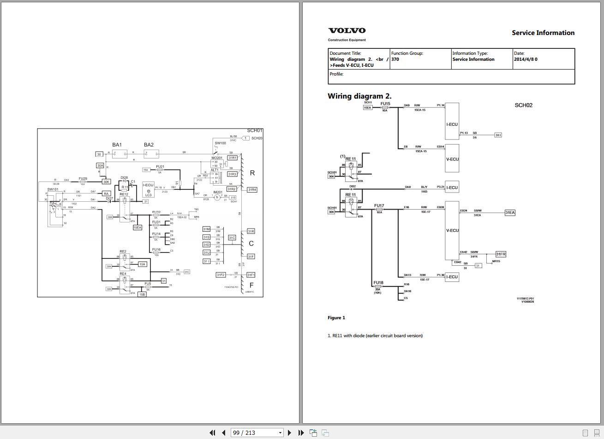Click the Wiring diagram 2. heading

[359, 96]
